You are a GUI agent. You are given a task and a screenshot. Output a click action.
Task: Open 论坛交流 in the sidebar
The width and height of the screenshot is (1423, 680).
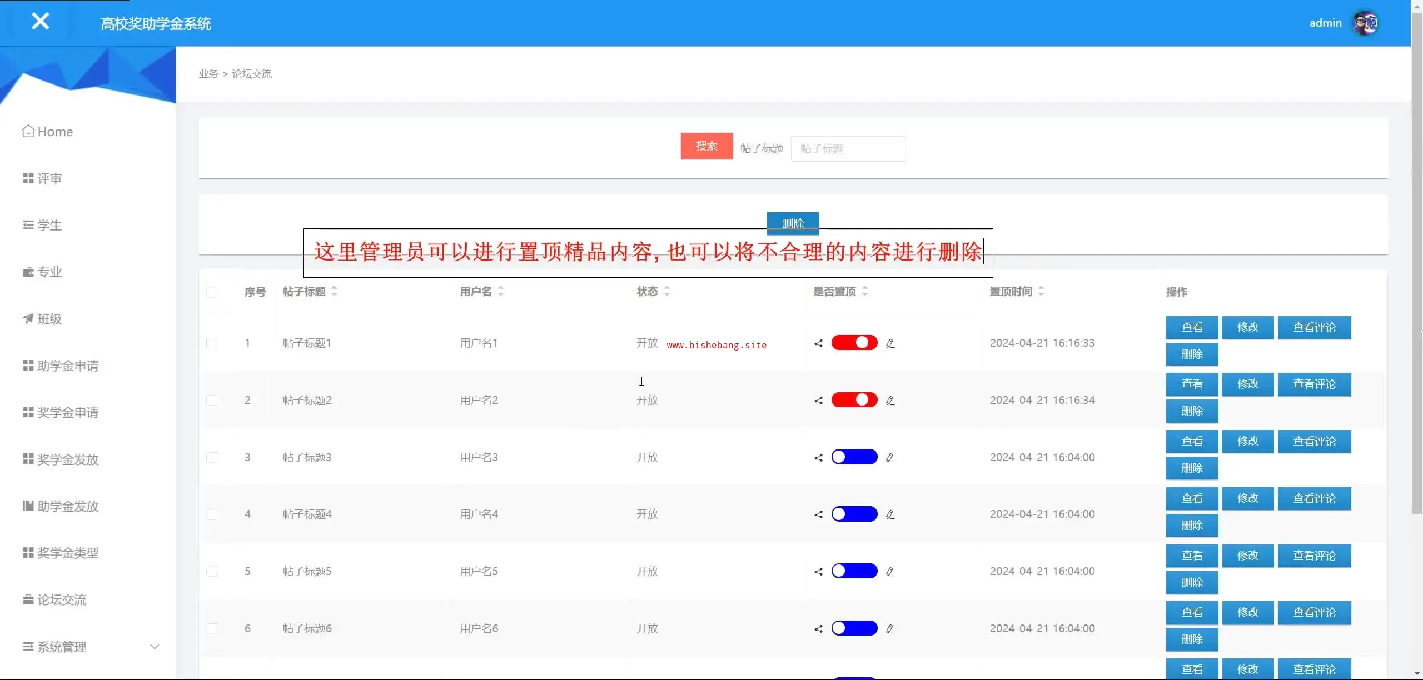click(61, 600)
